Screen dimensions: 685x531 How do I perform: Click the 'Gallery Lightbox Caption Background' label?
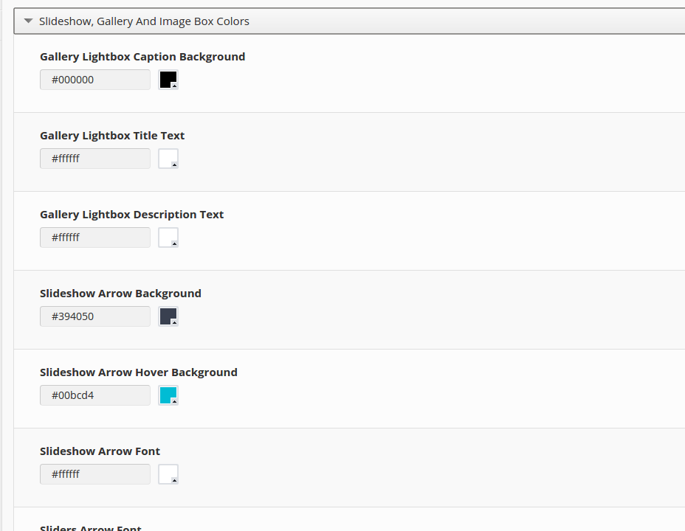point(142,57)
